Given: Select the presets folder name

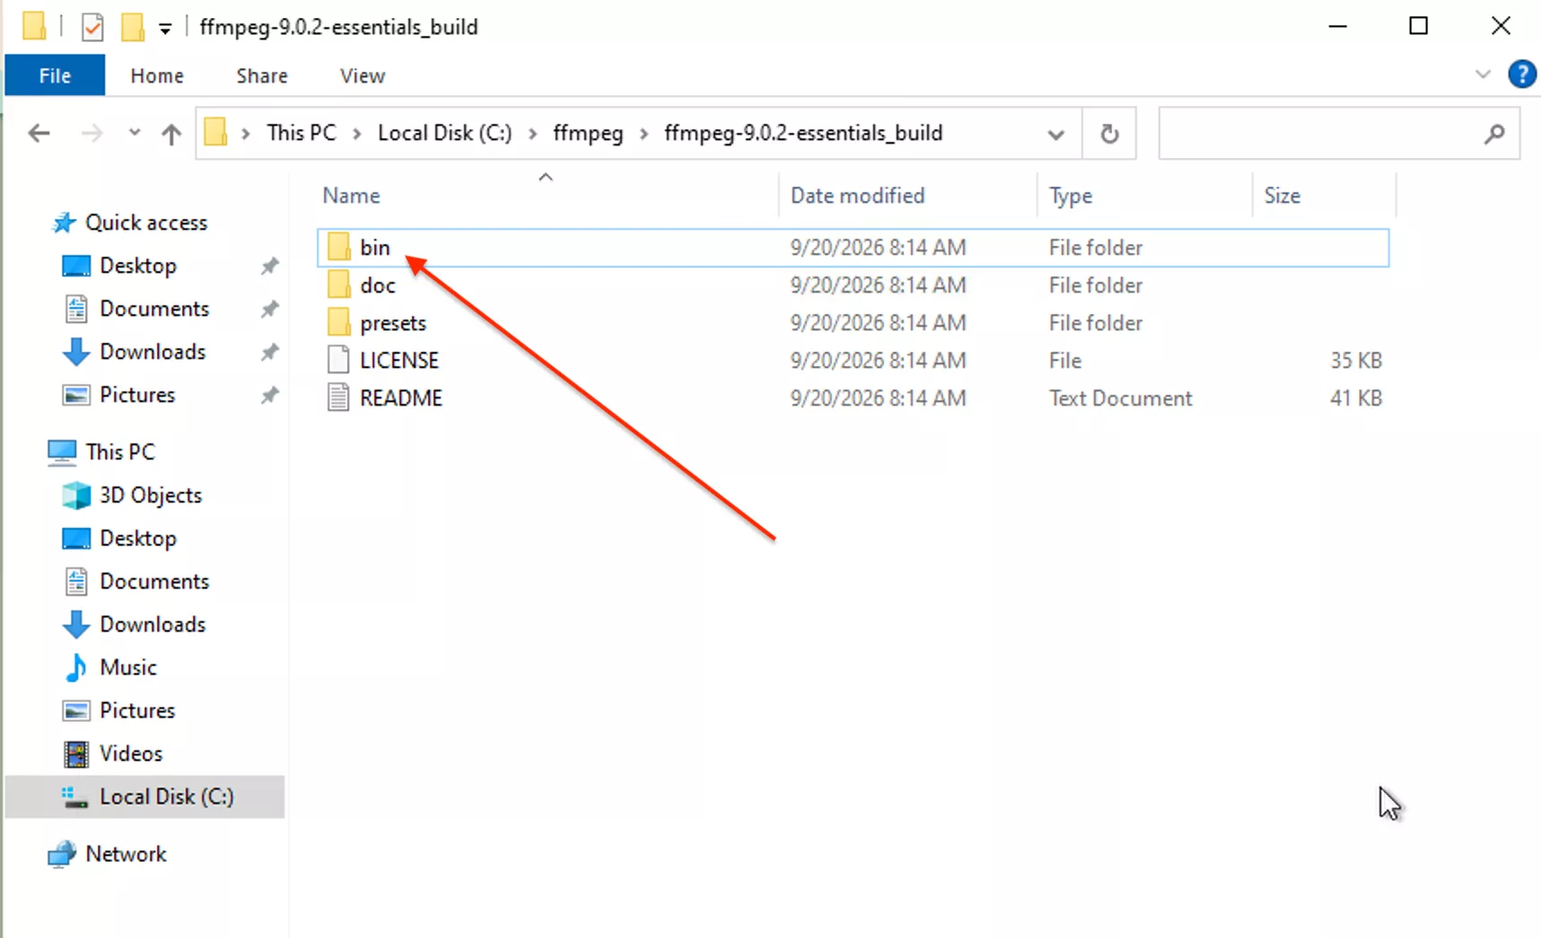Looking at the screenshot, I should [392, 323].
